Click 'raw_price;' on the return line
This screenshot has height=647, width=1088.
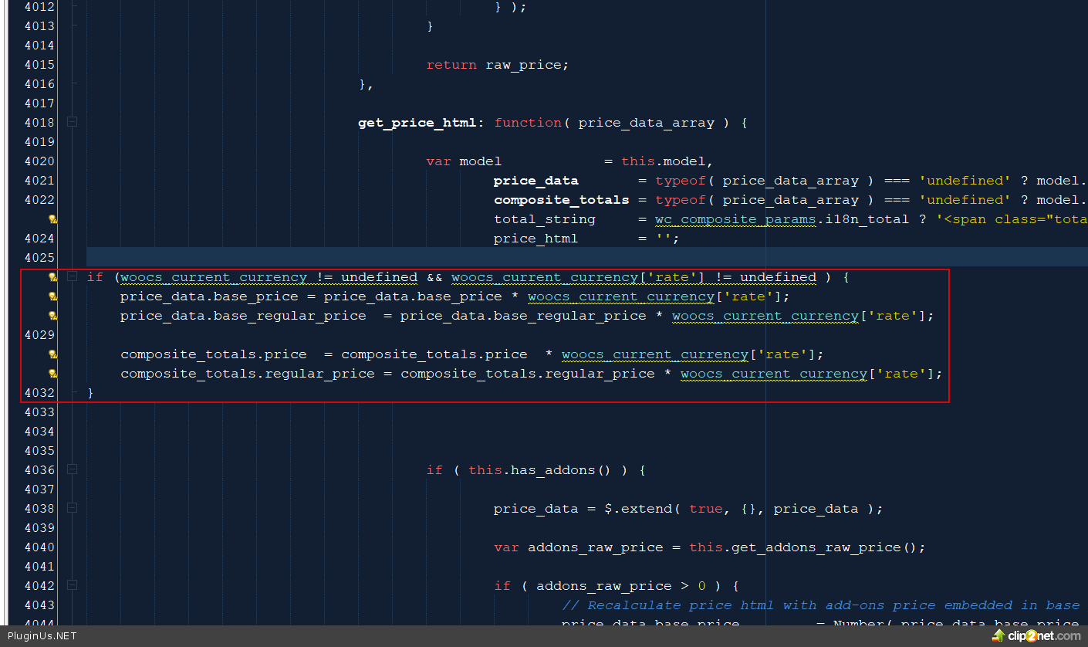[527, 65]
